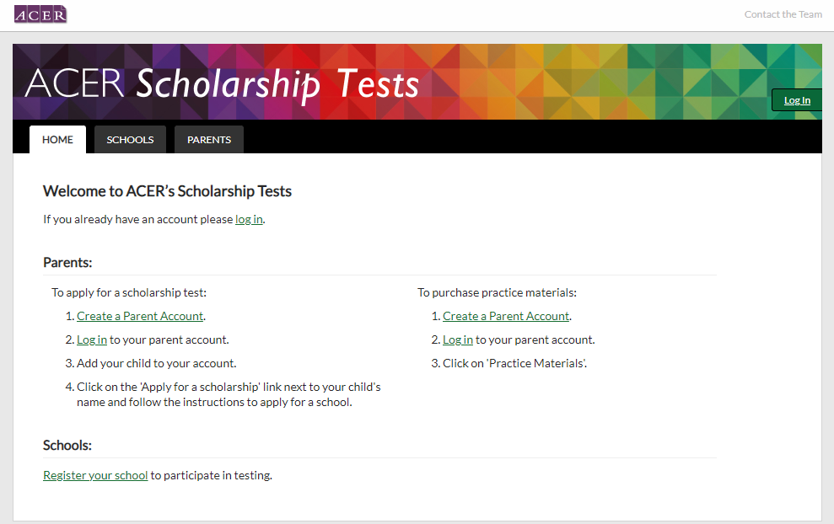The width and height of the screenshot is (834, 524).
Task: Click the Welcome to ACER's Scholarship Tests heading
Action: click(x=167, y=191)
